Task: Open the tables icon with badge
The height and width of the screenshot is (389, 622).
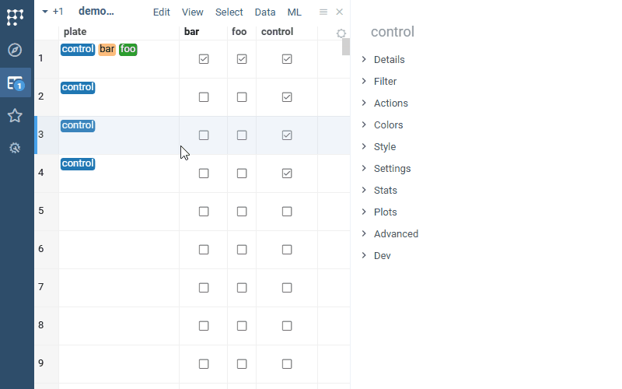Action: tap(15, 82)
